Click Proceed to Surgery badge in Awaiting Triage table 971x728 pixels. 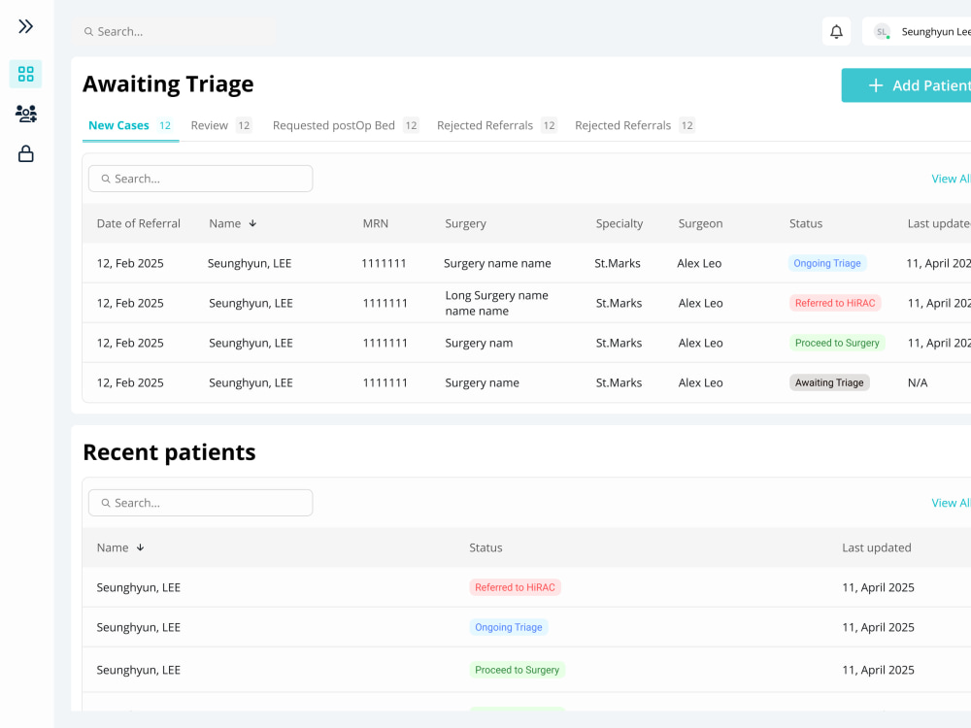(x=837, y=343)
